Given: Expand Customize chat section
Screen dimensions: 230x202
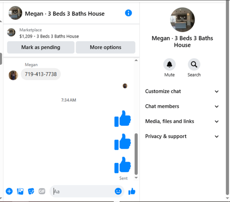Looking at the screenshot, I should (182, 91).
